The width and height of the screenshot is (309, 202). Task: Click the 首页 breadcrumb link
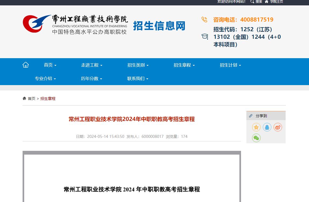click(31, 99)
